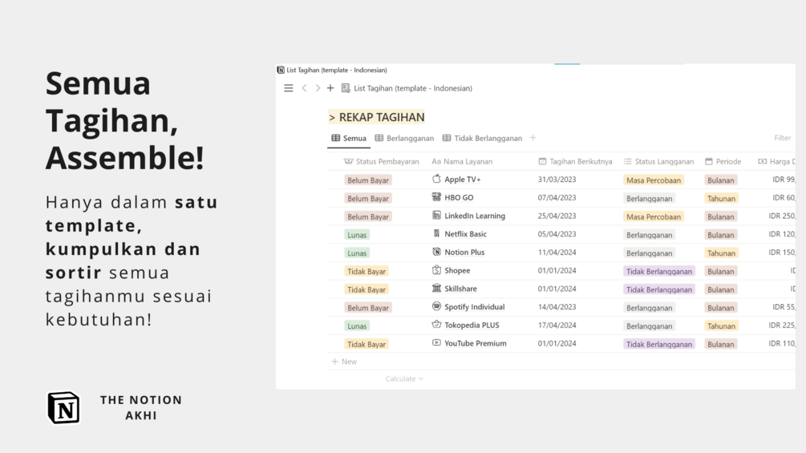Click the page icon beside List Tagihan breadcrumb

(x=346, y=88)
